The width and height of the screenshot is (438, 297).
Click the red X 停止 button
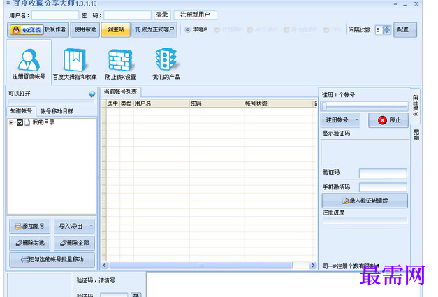click(x=388, y=120)
